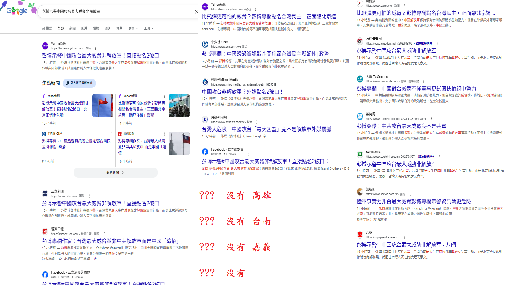Click 中央社 CNA favicon beside www.cna.com.tw
This screenshot has width=507, height=285.
tap(205, 44)
